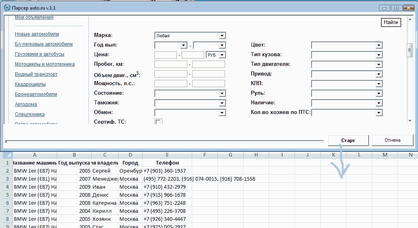
Task: Click the Год выпуска header cell
Action: pyautogui.click(x=74, y=163)
